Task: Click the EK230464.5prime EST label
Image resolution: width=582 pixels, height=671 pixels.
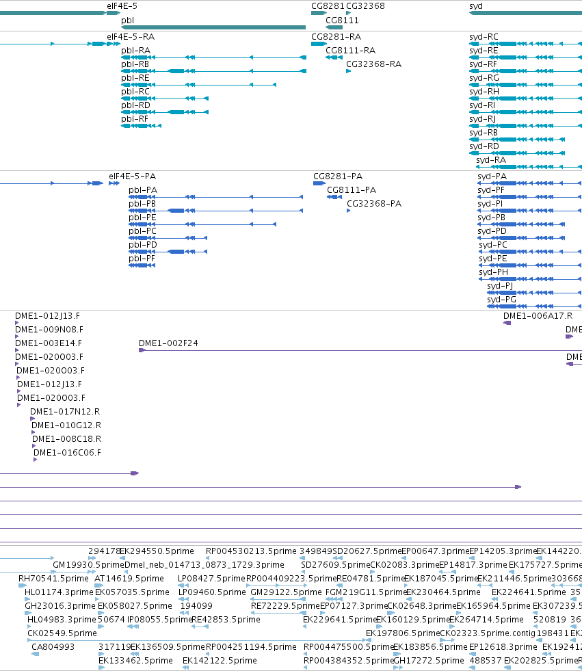Action: tap(443, 592)
